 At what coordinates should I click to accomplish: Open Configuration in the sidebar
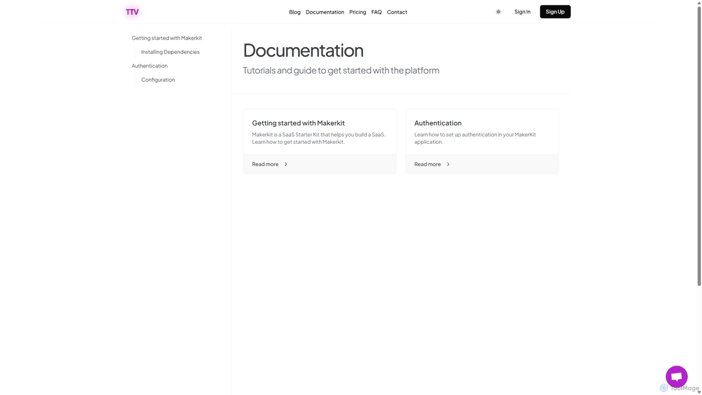click(x=158, y=80)
